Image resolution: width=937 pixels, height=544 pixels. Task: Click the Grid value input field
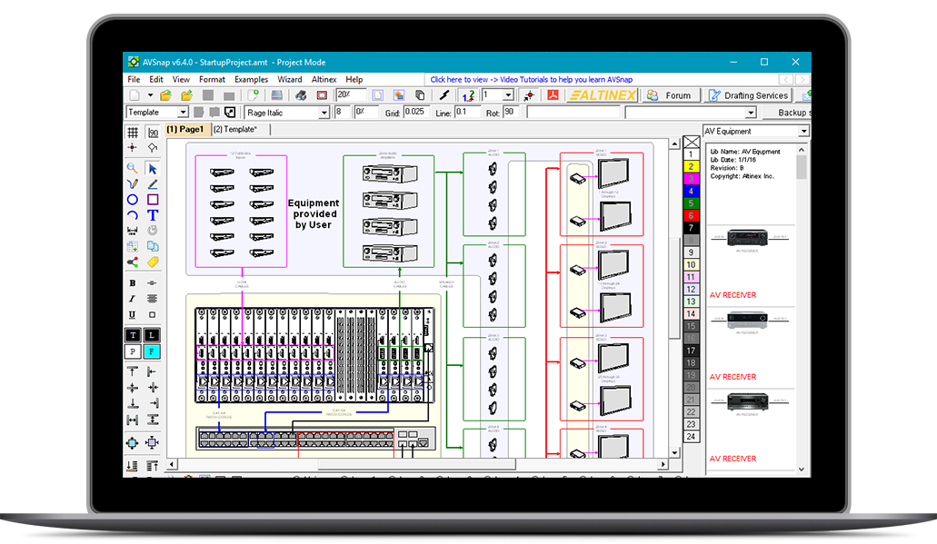pos(414,112)
